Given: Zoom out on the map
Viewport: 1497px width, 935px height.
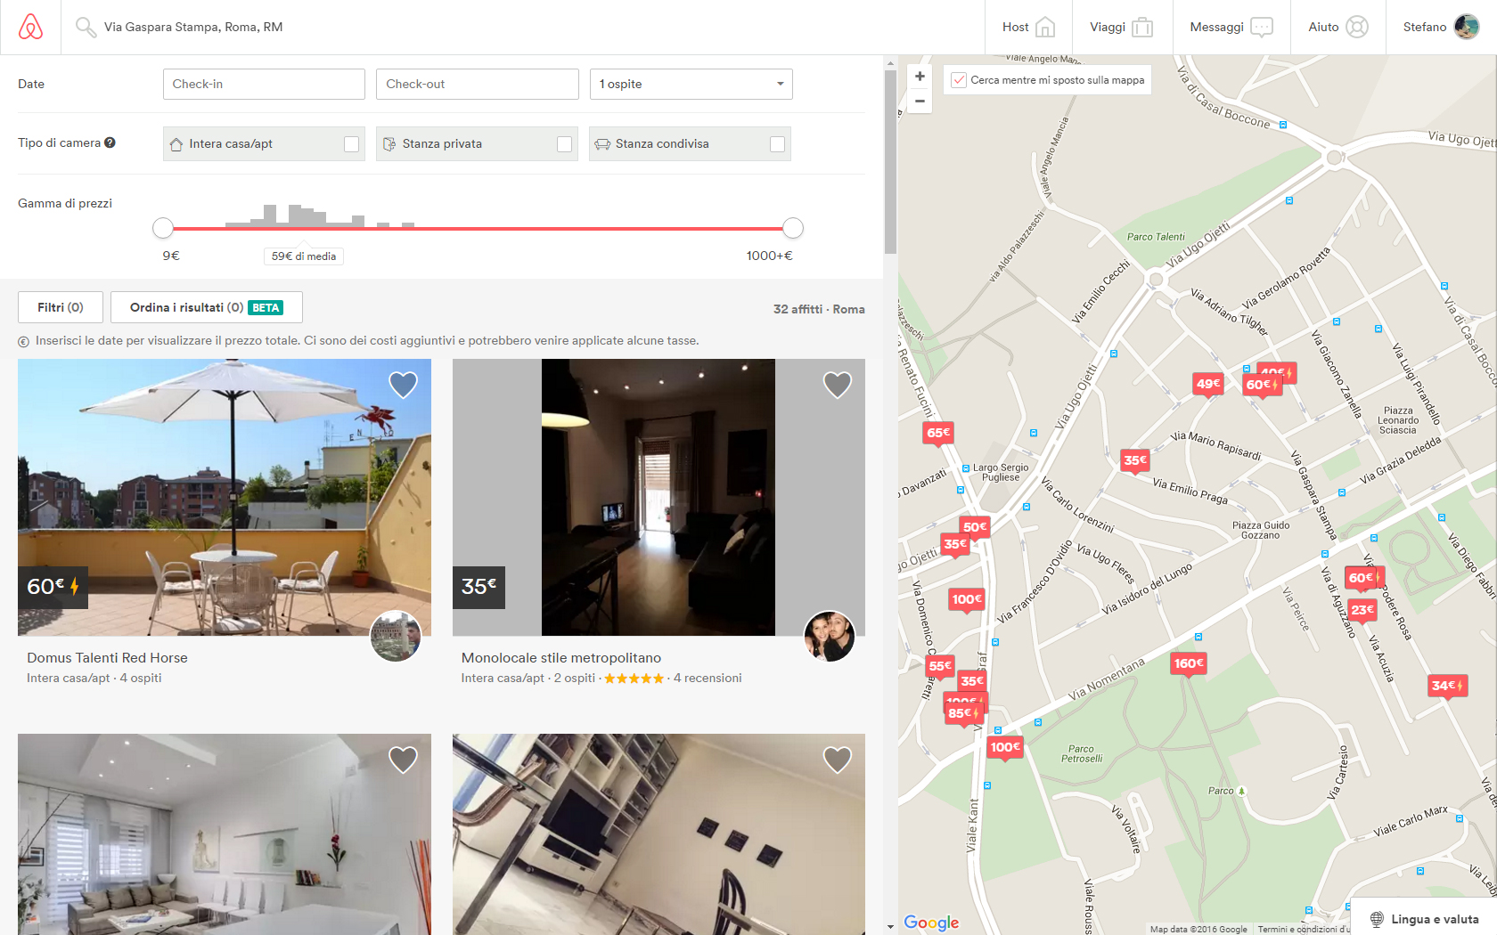Looking at the screenshot, I should 920,101.
